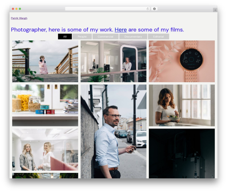The height and width of the screenshot is (192, 227).
Task: Minimize window using yellow button
Action: tap(16, 9)
